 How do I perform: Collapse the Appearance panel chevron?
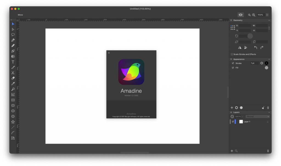point(269,59)
